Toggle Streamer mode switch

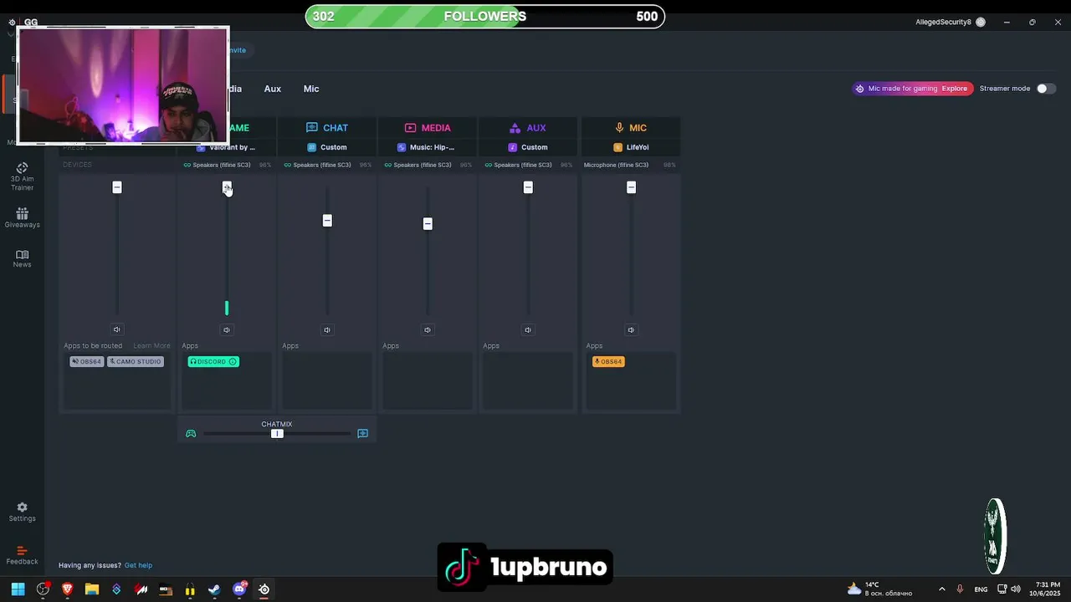[1046, 89]
